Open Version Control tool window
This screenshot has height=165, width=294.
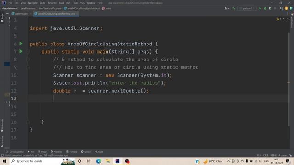tap(15, 152)
